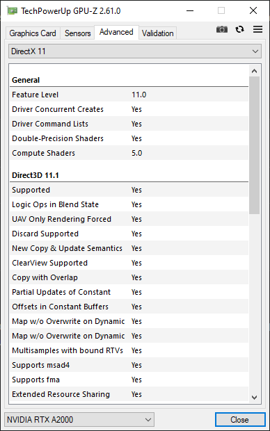
Task: Select the Feature Level row
Action: [129, 95]
